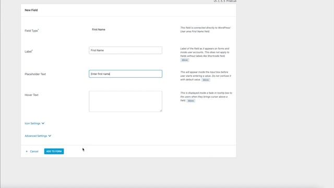Screen dimensions: 334x188
Task: Click the Hover Text textarea resize handle
Action: coord(161,110)
